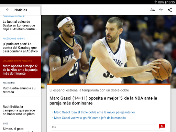The height and width of the screenshot is (132, 176).
Task: Follow the 'roza el triple-doble' related link
Action: (95, 112)
